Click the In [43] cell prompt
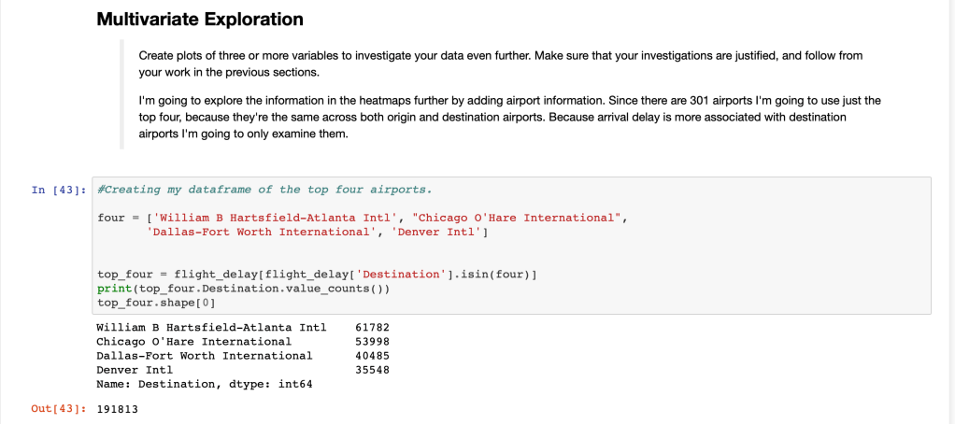The image size is (955, 424). pyautogui.click(x=59, y=190)
